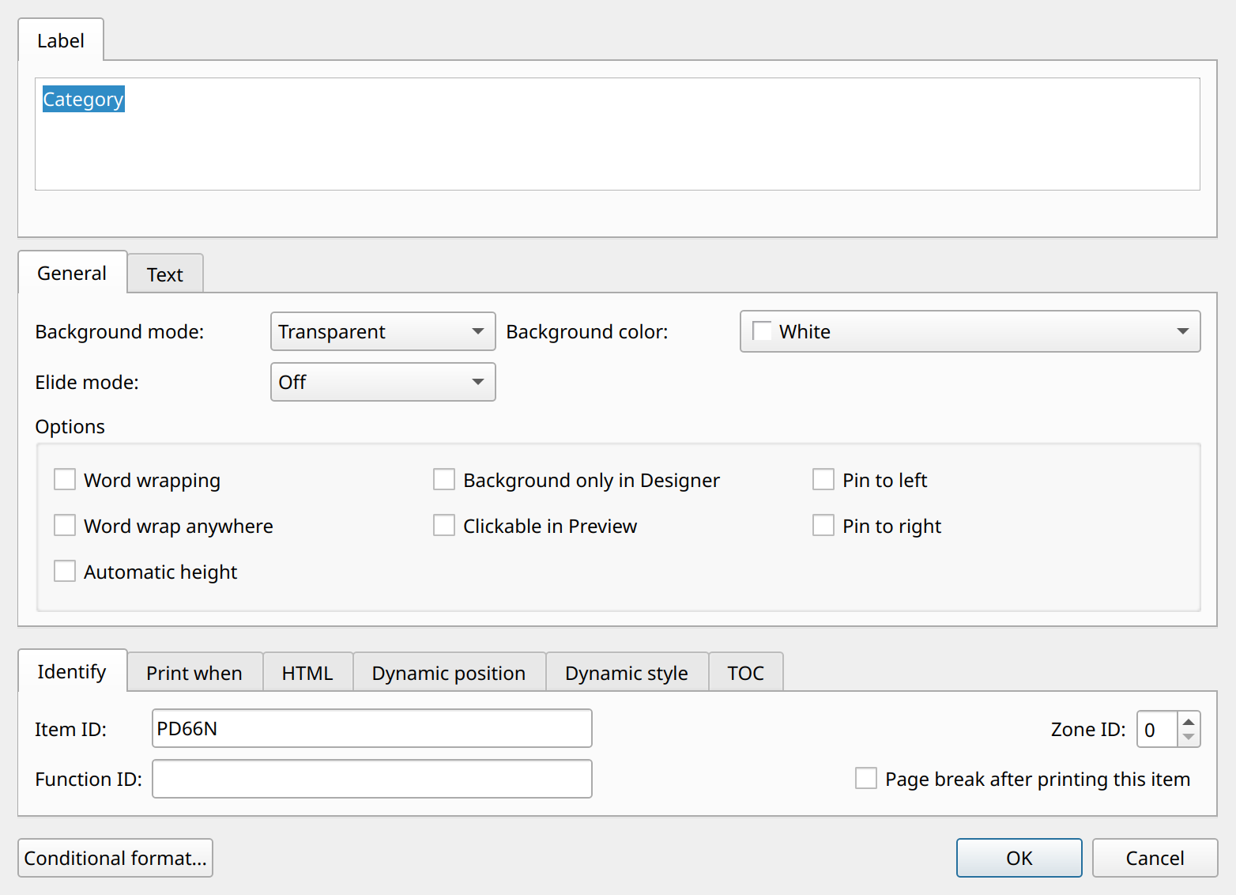
Task: Open Conditional format... dialog
Action: point(115,858)
